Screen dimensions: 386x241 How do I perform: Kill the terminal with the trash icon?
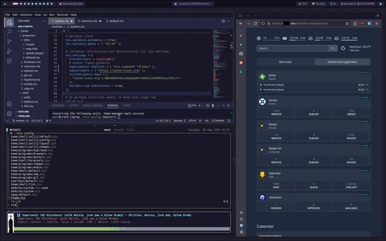pyautogui.click(x=213, y=105)
